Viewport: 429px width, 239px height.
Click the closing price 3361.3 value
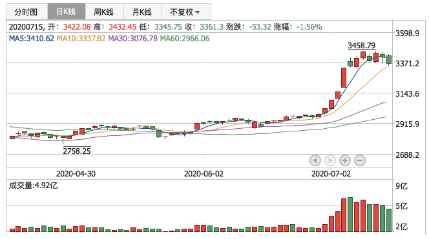tap(211, 27)
